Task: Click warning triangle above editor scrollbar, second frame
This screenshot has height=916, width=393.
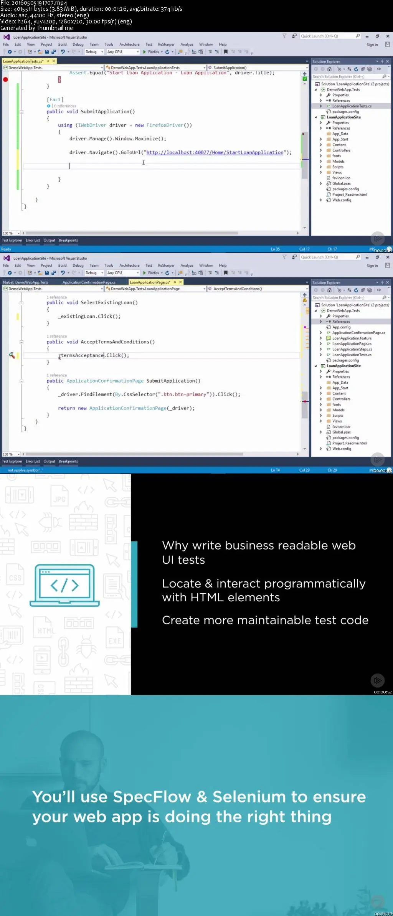Action: click(305, 300)
